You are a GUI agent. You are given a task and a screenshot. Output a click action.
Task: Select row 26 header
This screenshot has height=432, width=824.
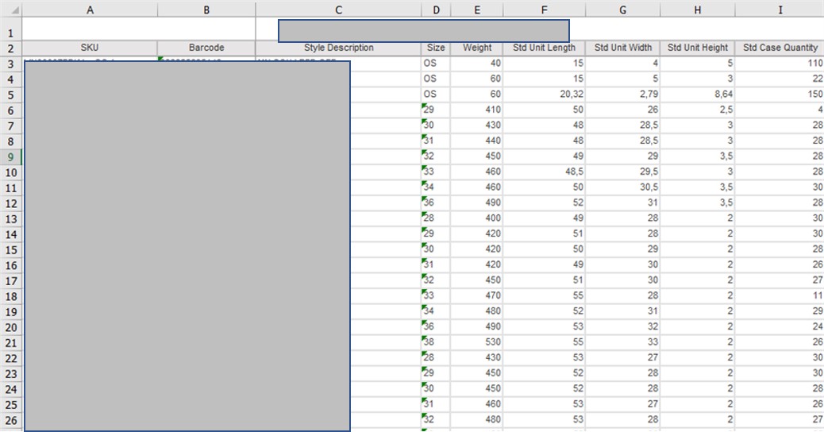tap(11, 420)
